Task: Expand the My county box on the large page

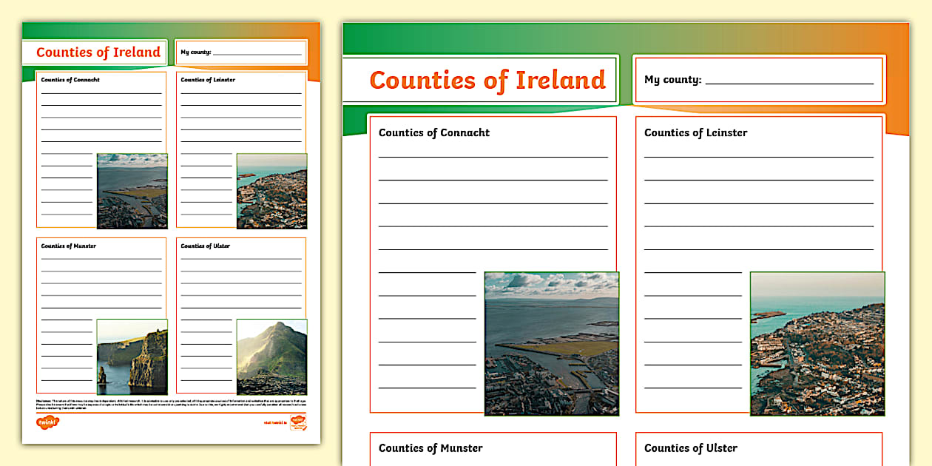Action: pos(760,80)
